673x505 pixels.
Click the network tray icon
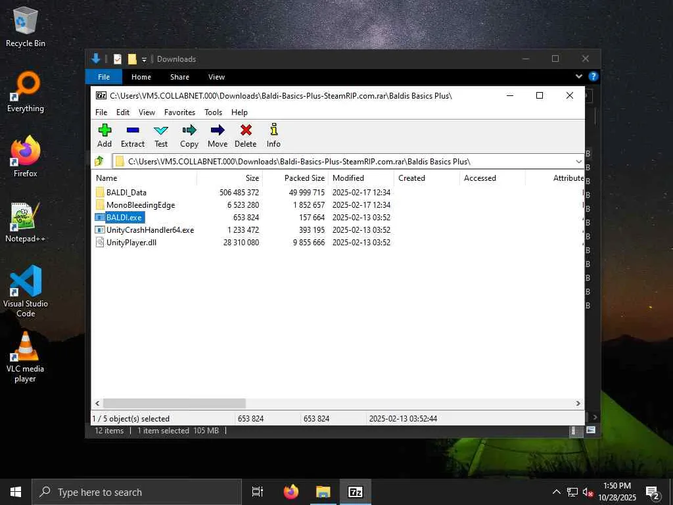pos(572,492)
